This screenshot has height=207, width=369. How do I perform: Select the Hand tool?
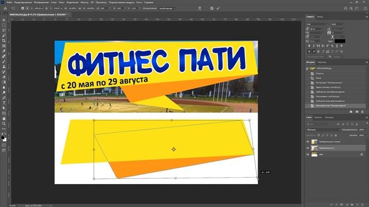[x=4, y=118]
